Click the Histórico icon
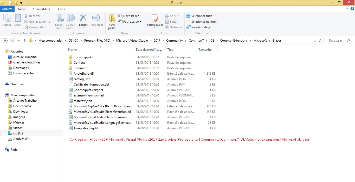355x182 pixels. pos(173,27)
